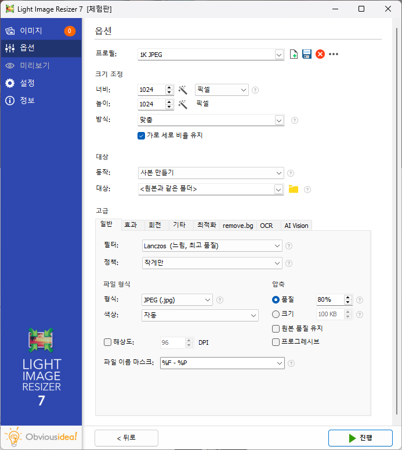Create a new profile with the add-page icon
The image size is (402, 450).
click(x=294, y=54)
